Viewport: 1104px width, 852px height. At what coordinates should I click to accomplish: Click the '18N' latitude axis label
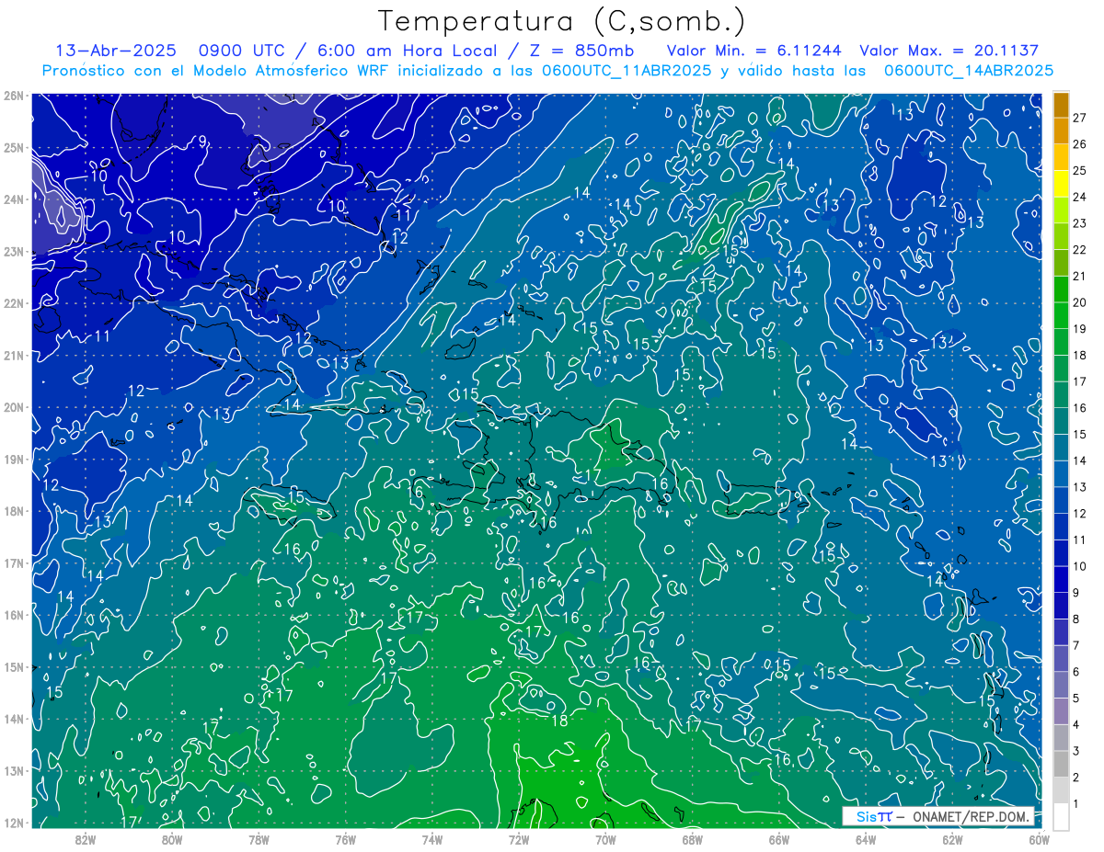tap(13, 511)
